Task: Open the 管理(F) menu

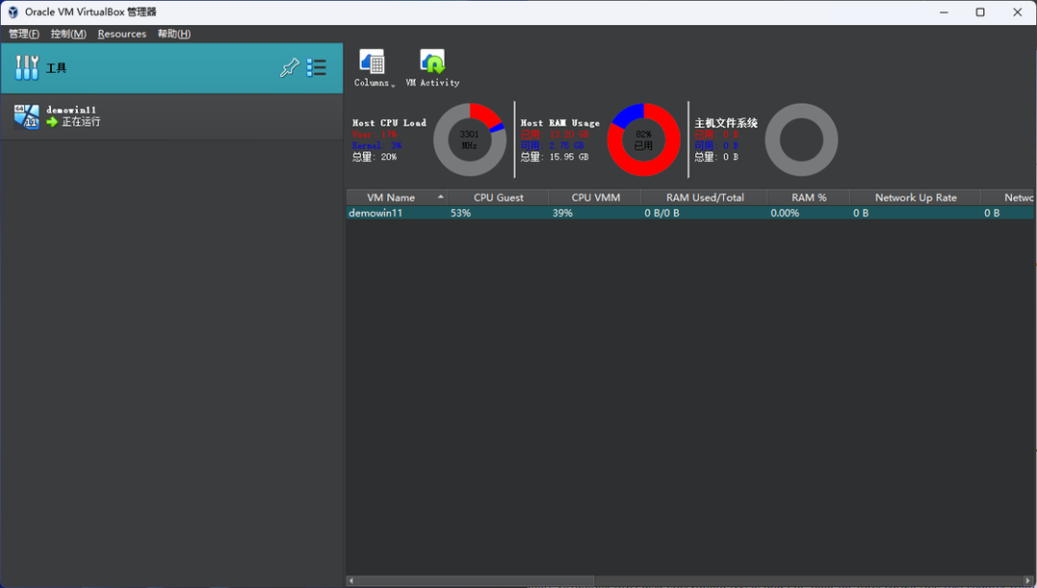Action: 24,34
